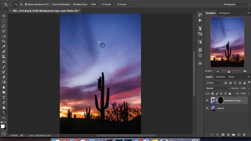This screenshot has width=251, height=141.
Task: Select the Clone Stamp tool
Action: coord(4,56)
